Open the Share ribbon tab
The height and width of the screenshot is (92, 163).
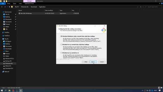pyautogui.click(x=15, y=4)
